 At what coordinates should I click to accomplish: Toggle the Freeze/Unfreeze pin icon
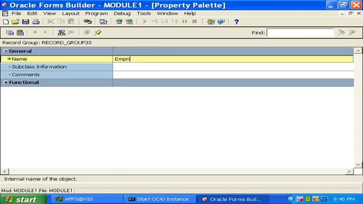coord(98,33)
